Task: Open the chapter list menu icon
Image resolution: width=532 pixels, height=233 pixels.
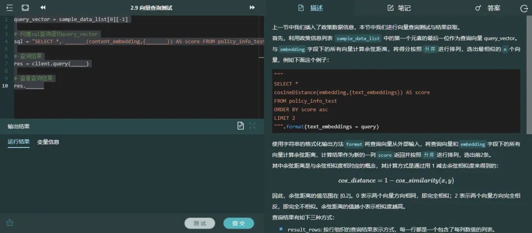Action: click(9, 7)
